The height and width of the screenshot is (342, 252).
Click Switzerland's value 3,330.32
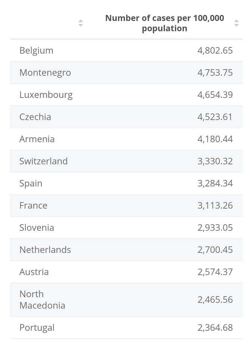(x=215, y=161)
